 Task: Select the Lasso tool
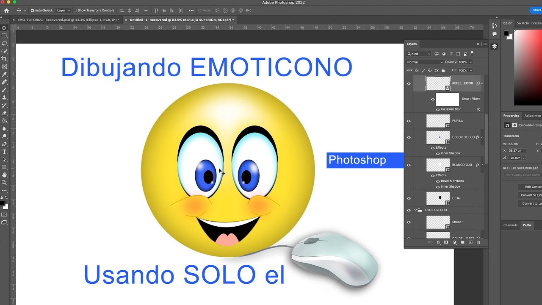pyautogui.click(x=4, y=43)
